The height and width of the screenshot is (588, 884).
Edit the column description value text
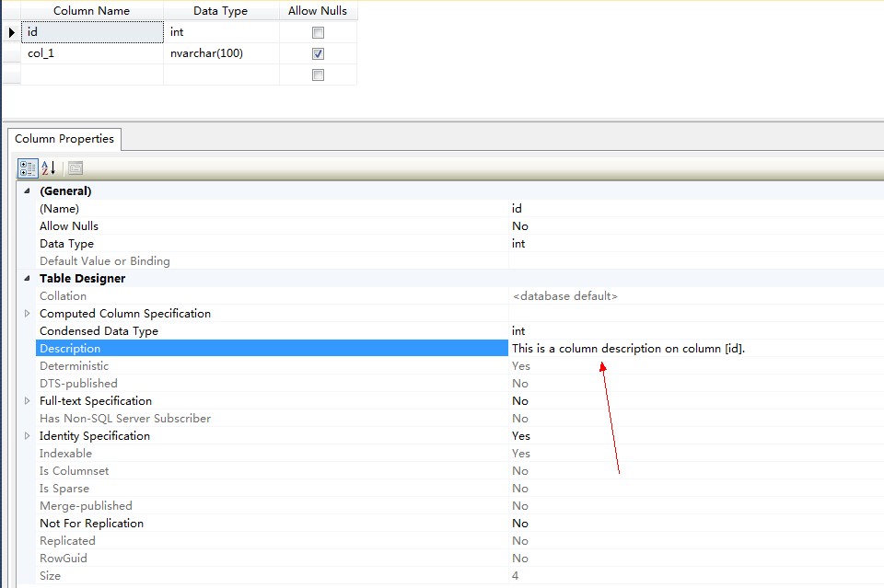628,348
